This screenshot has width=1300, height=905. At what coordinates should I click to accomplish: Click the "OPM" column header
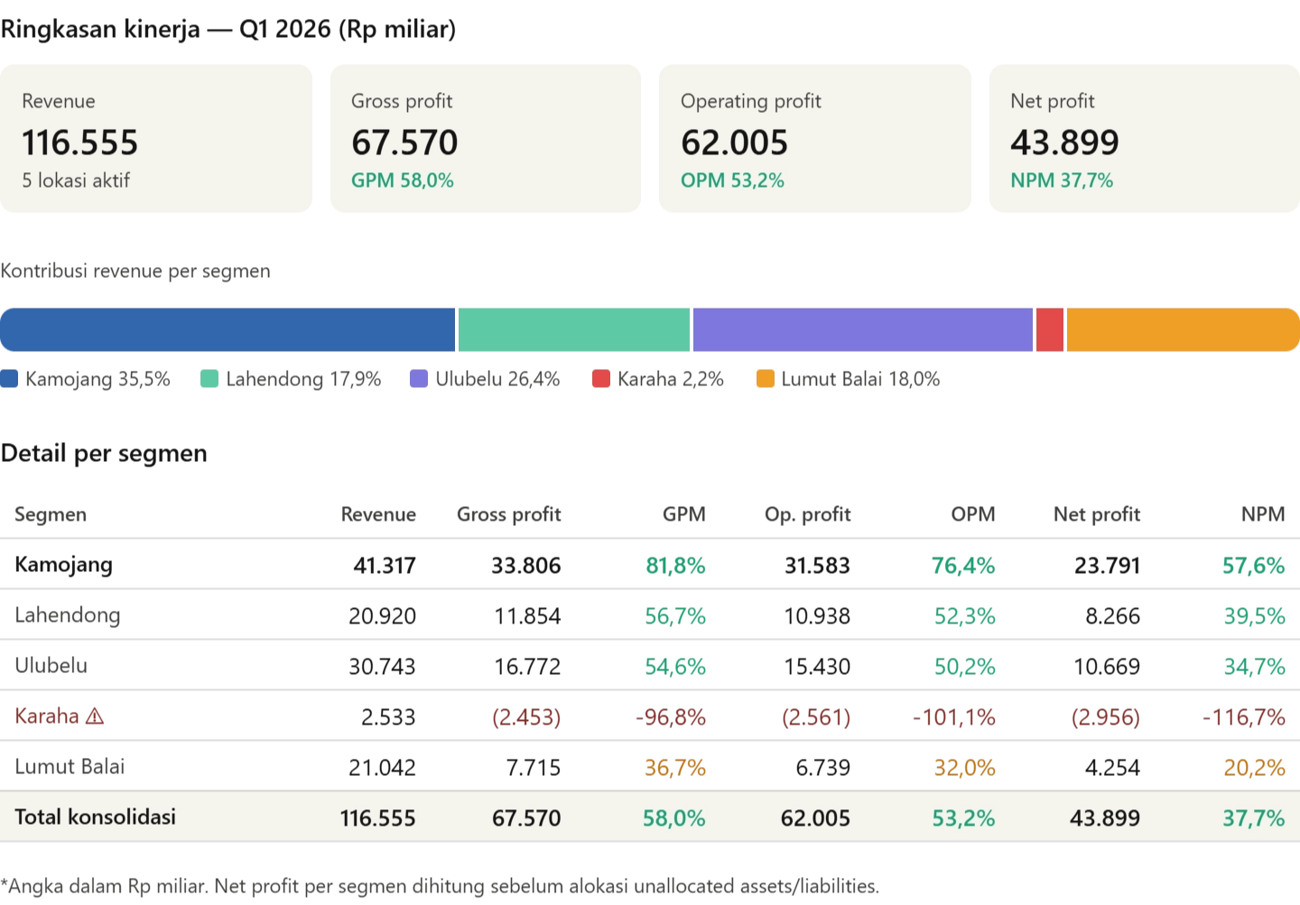(973, 514)
